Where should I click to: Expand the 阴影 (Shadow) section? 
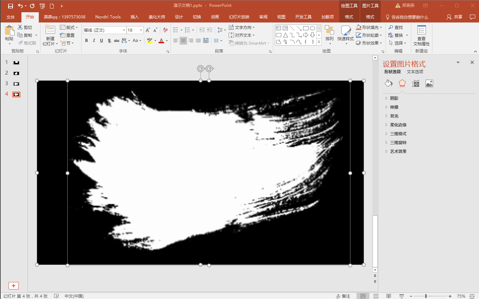coord(395,98)
